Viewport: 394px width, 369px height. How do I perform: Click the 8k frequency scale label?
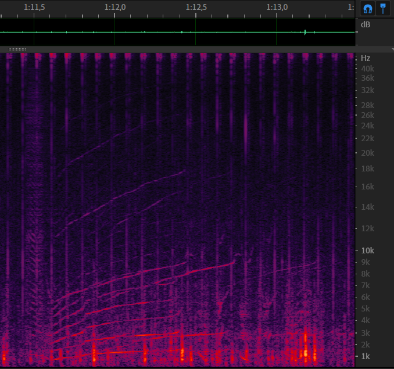pos(366,274)
